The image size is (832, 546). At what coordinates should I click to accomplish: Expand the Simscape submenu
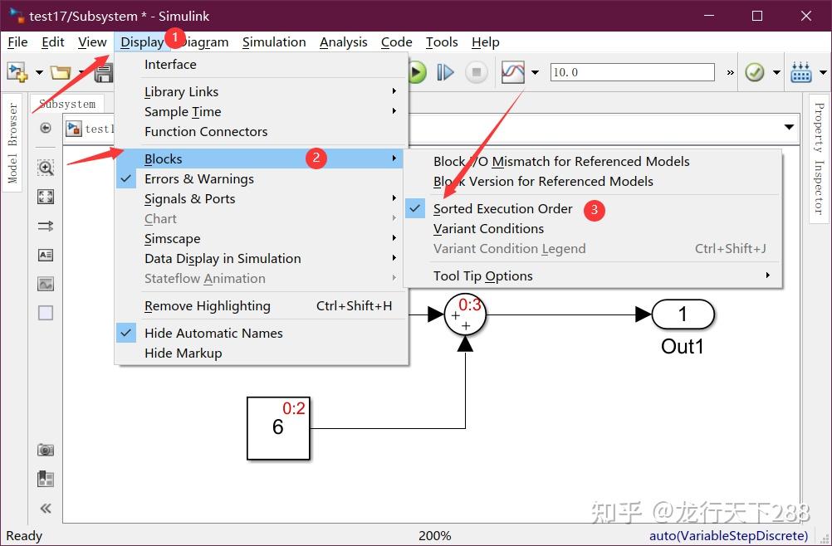tap(261, 239)
